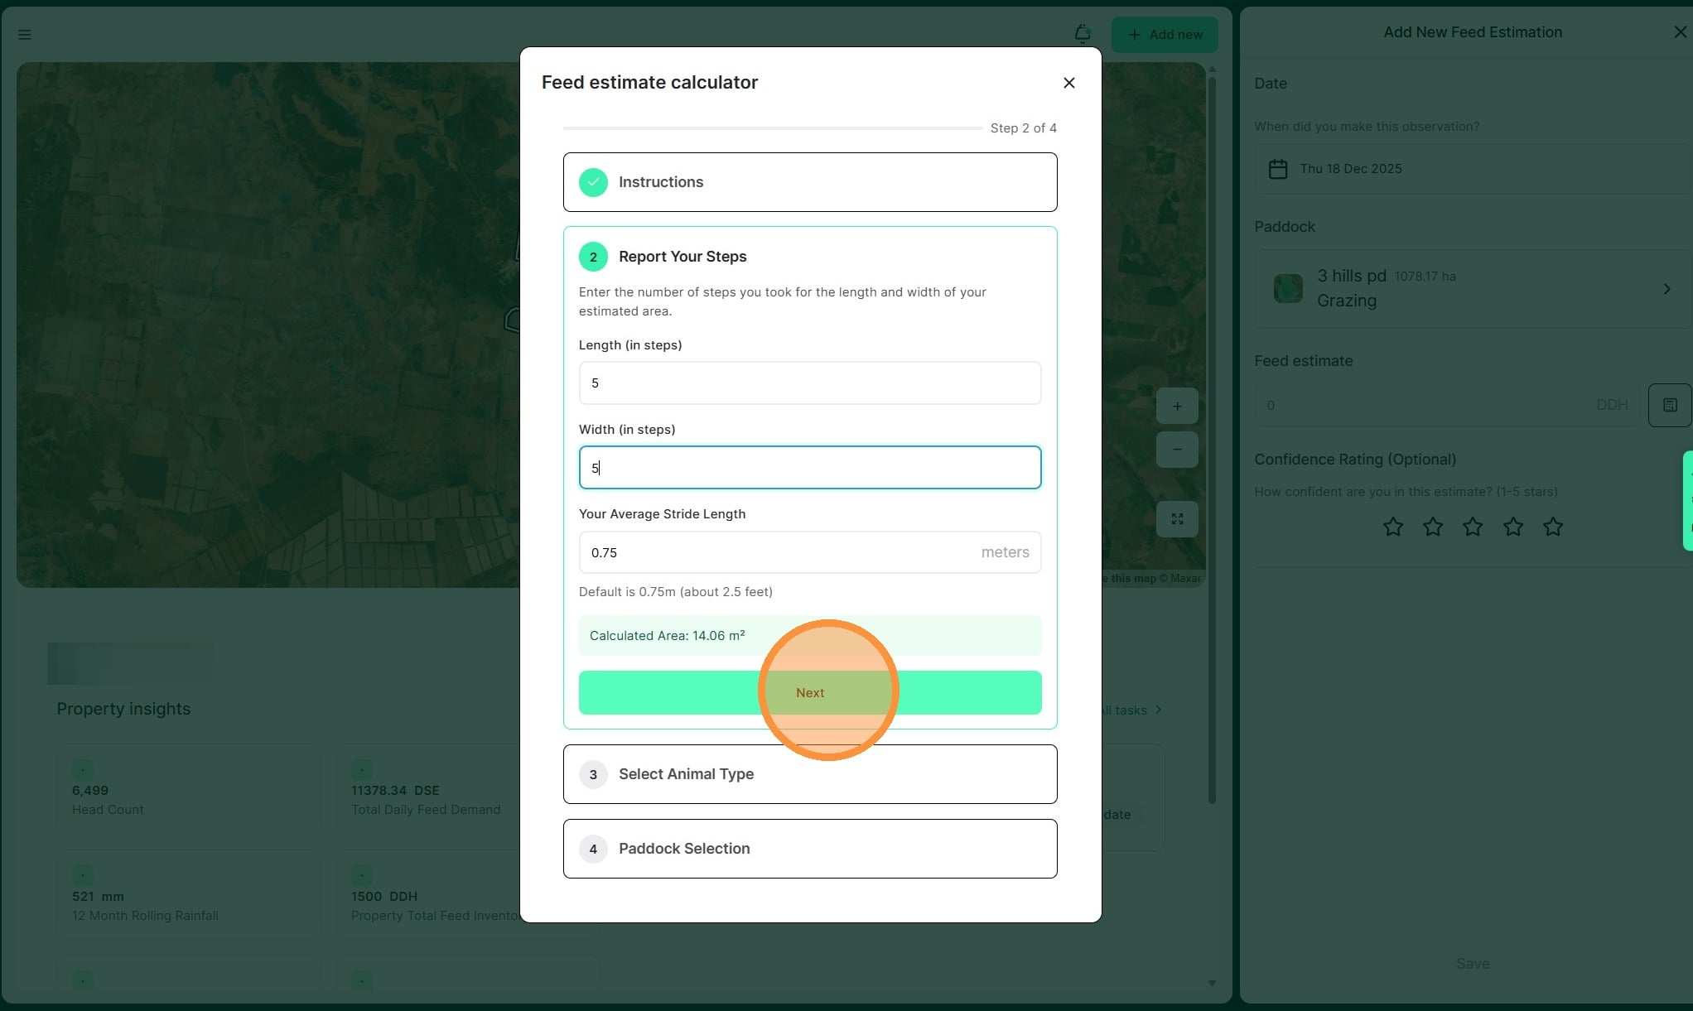Expand the 3 hills pd paddock chevron
Viewport: 1693px width, 1011px height.
coord(1666,289)
